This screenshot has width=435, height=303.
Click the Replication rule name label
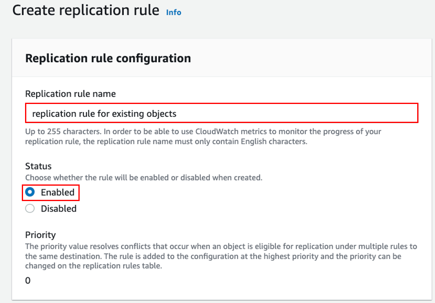70,93
